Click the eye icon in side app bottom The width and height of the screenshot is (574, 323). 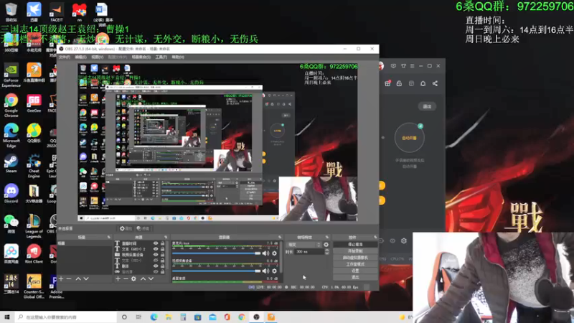[x=392, y=241]
